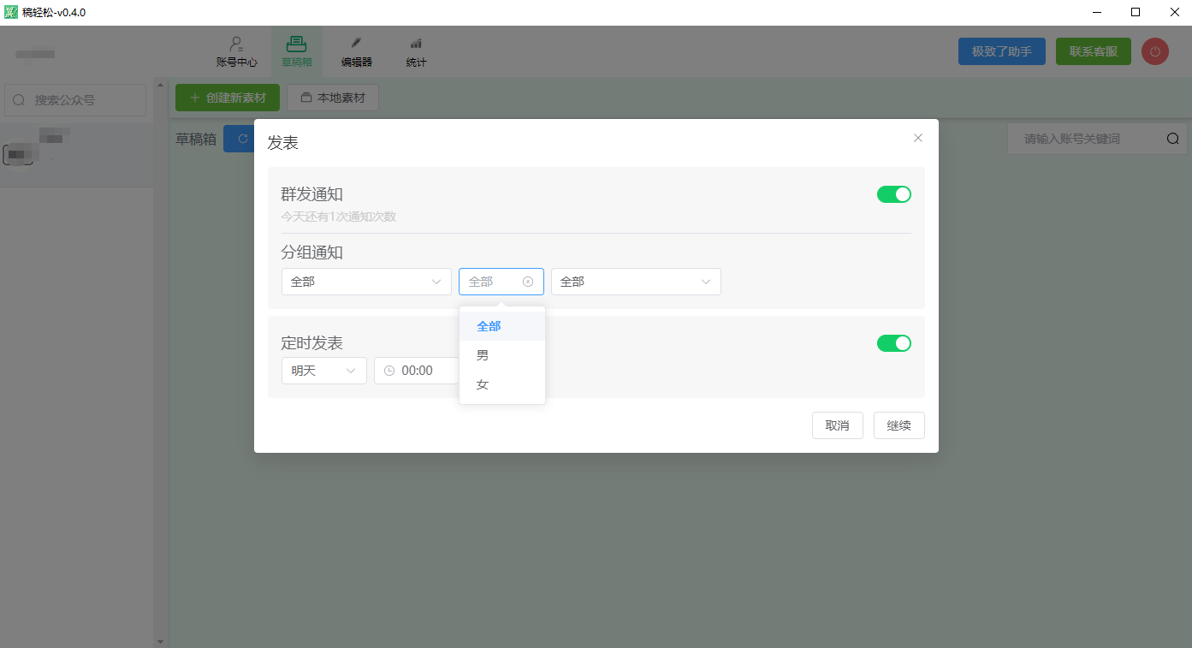Choose 女 from the gender list
The height and width of the screenshot is (648, 1192).
pyautogui.click(x=483, y=384)
